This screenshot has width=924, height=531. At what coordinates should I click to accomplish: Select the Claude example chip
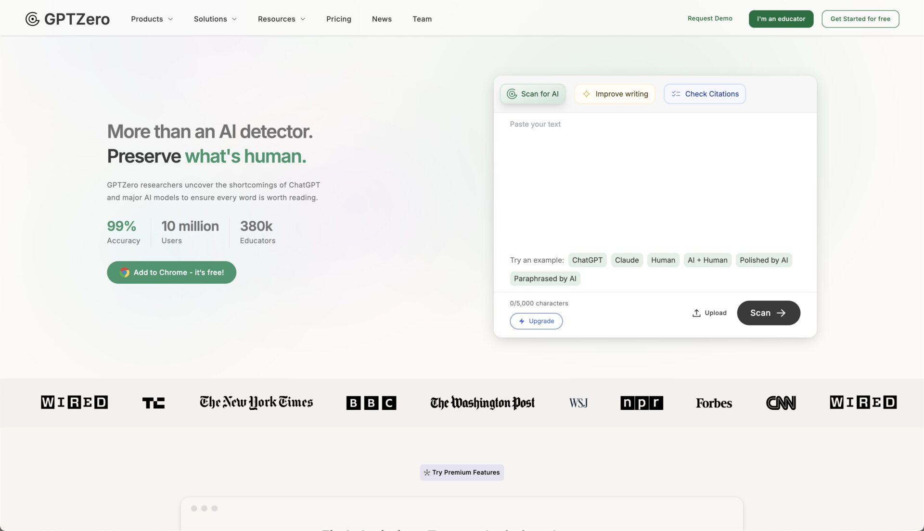click(627, 260)
